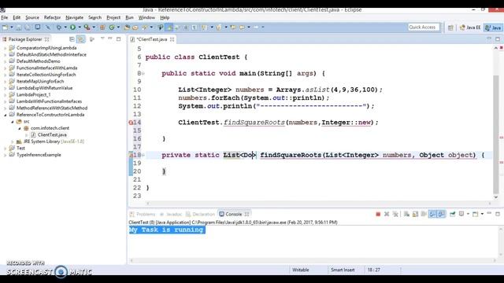Toggle Show Console on Standard Error change

click(441, 214)
